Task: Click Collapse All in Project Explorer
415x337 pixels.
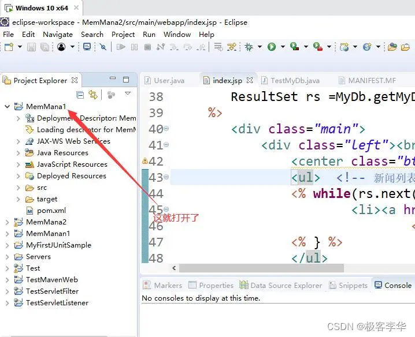Action: click(x=80, y=95)
